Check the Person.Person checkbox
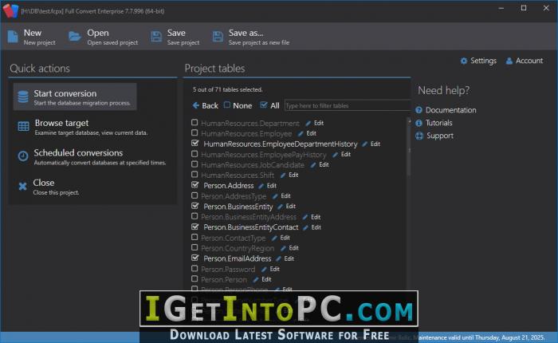Screen dimensions: 558x343 pyautogui.click(x=195, y=279)
